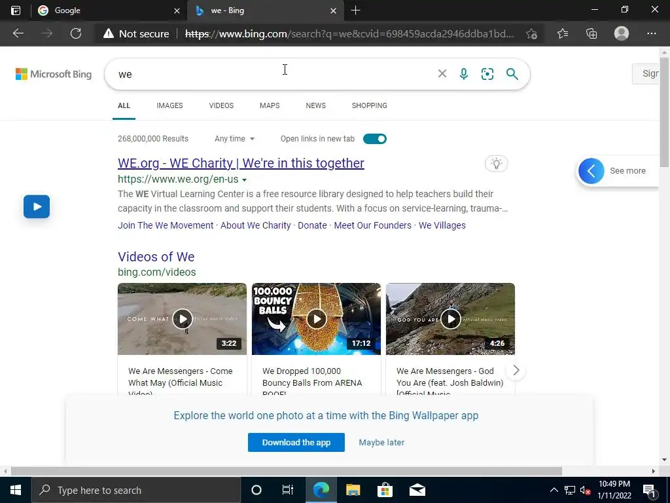Screen dimensions: 670x503
Task: Close the we - Bing tab
Action: 333,10
